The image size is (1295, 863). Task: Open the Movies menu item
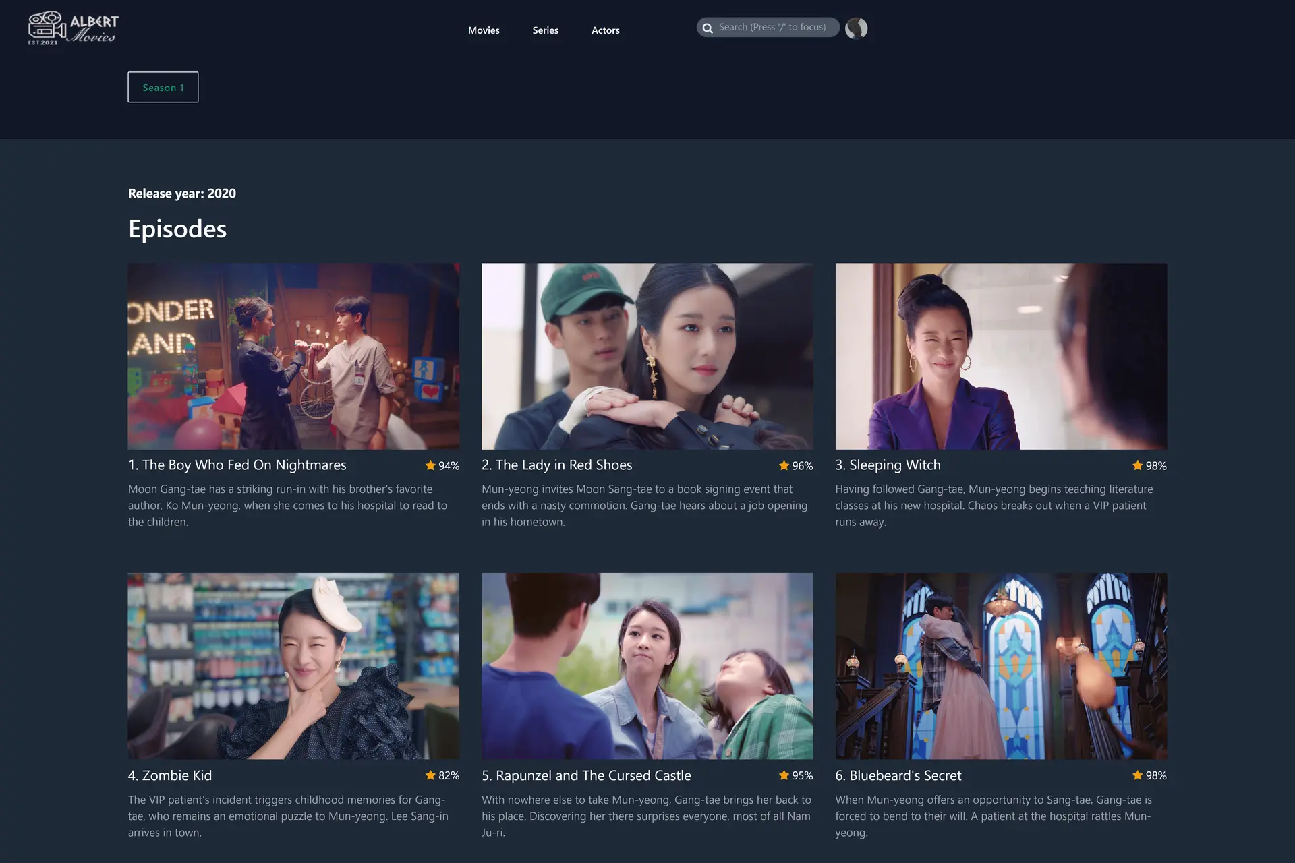click(484, 30)
